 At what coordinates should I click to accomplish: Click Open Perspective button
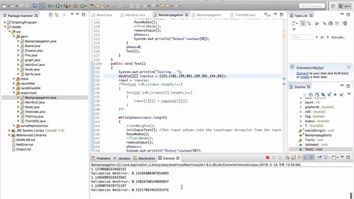(x=333, y=6)
